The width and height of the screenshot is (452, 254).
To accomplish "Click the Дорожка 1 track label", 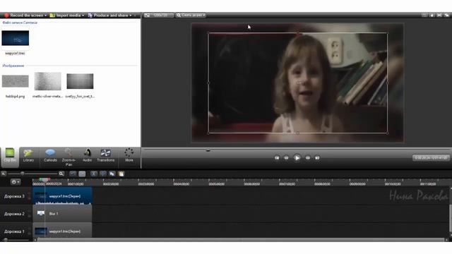I will (14, 231).
